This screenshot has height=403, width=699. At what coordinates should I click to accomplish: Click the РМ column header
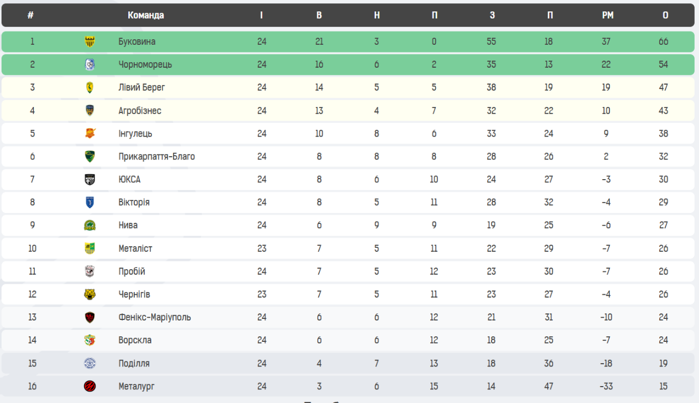tap(607, 15)
